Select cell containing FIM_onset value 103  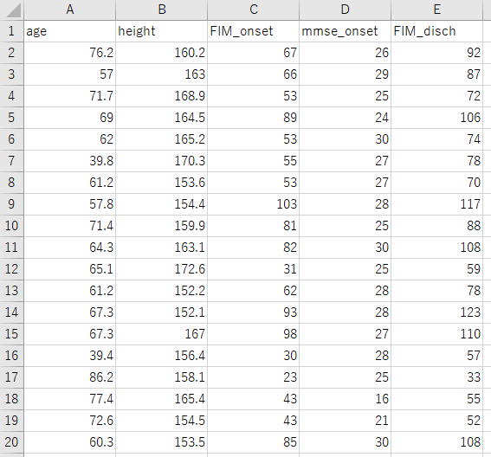click(254, 204)
